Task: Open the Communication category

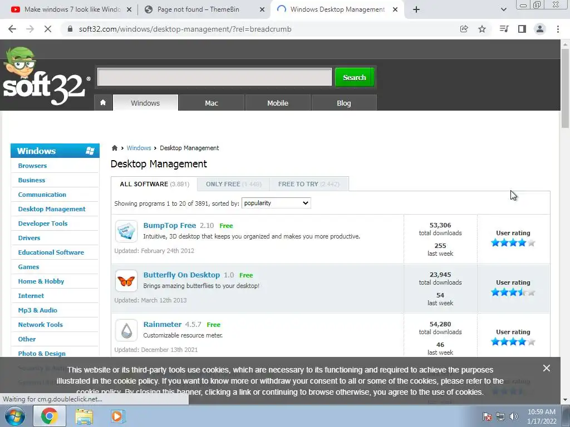Action: [42, 195]
